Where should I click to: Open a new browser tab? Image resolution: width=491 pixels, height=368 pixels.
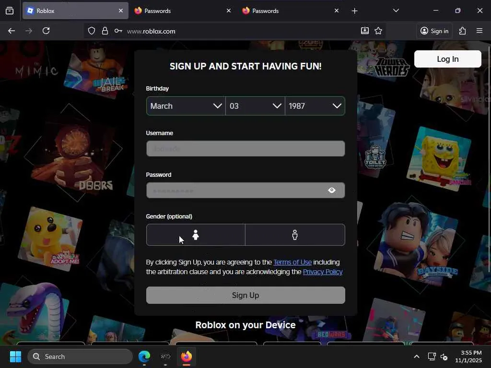tap(354, 11)
